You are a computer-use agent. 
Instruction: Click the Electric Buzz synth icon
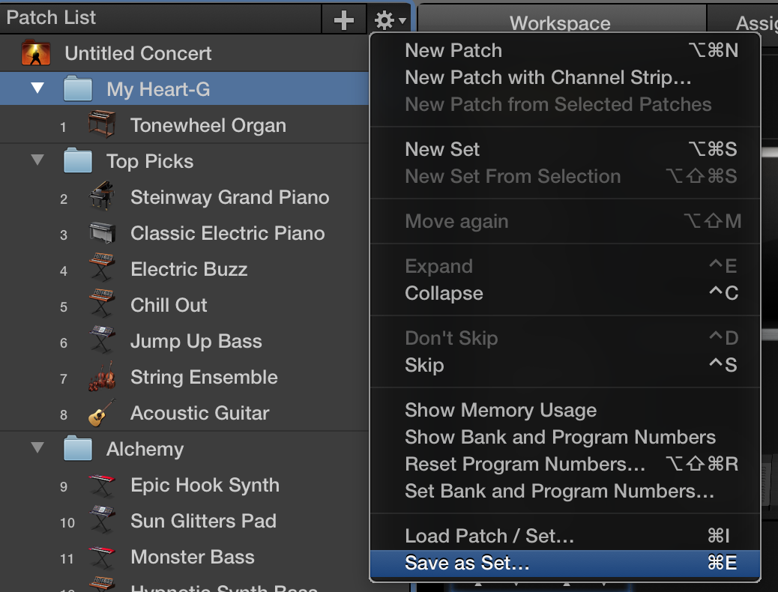point(102,268)
